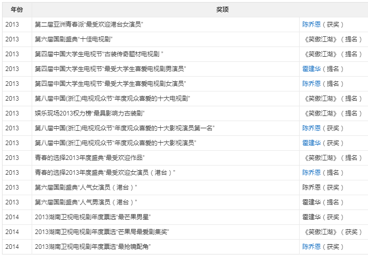
Task: Click 《笑傲江湖》(获奖) in 芒果局最爱剧集奖 row
Action: pyautogui.click(x=333, y=232)
